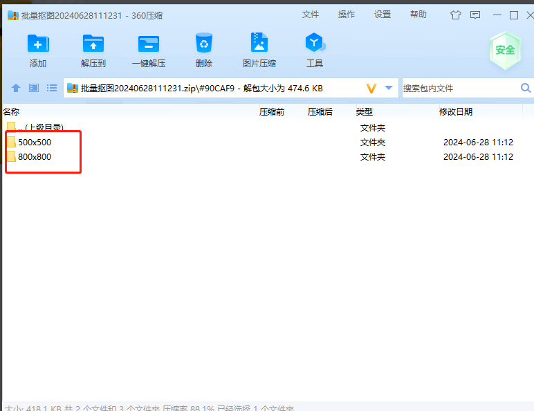Open the 图片压缩 image compression tool
Viewport: 534px width, 411px height.
coord(259,42)
